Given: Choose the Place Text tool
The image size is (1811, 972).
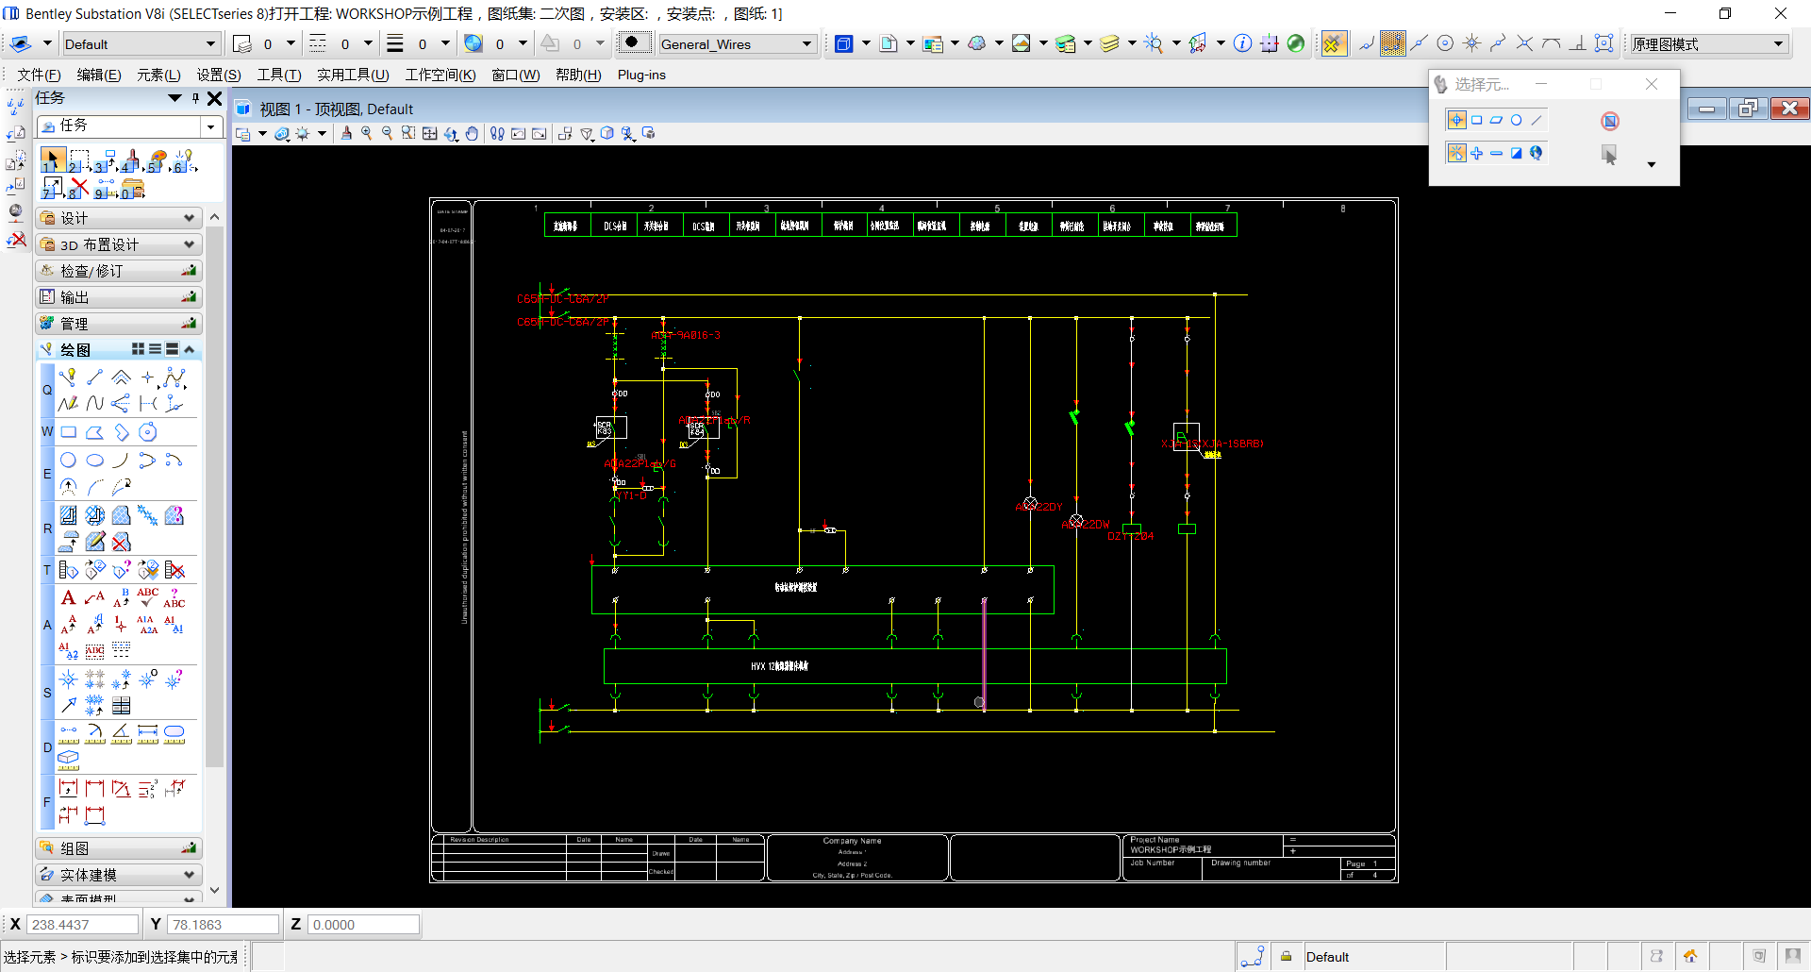Looking at the screenshot, I should tap(68, 597).
